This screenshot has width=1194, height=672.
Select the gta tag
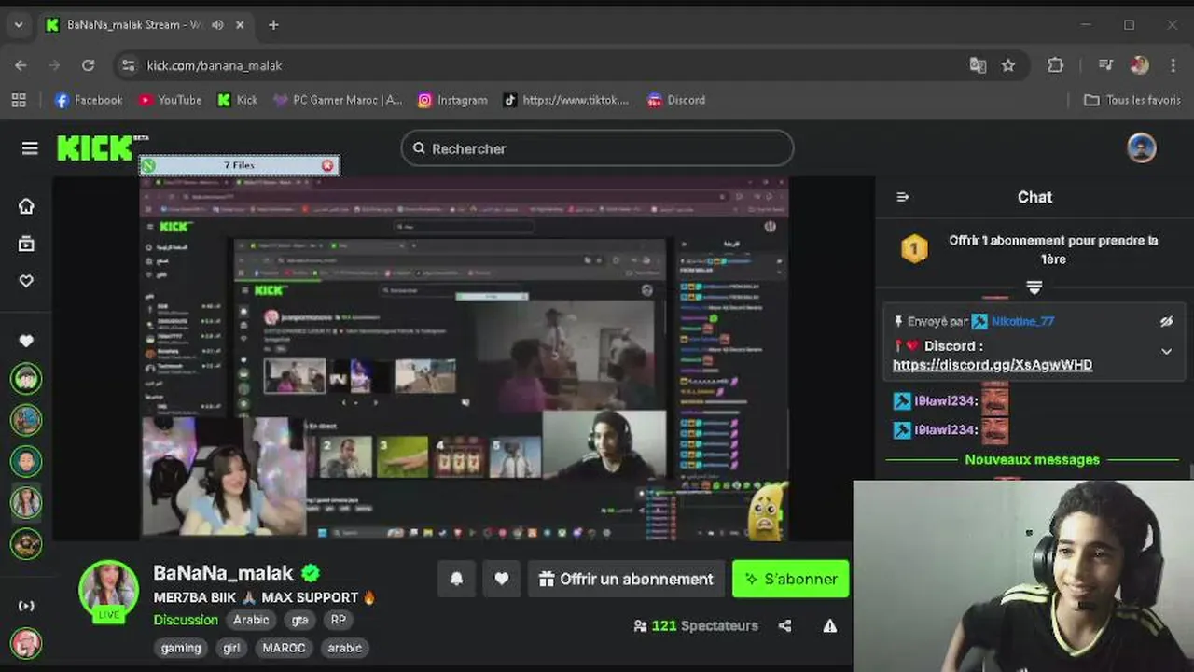pos(299,620)
